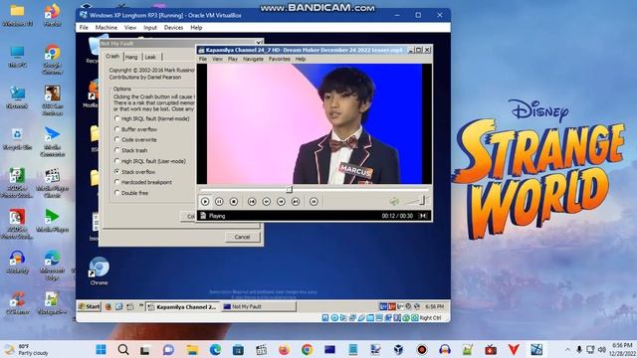Switch to the Hang tab in Not My Fault

pos(131,57)
